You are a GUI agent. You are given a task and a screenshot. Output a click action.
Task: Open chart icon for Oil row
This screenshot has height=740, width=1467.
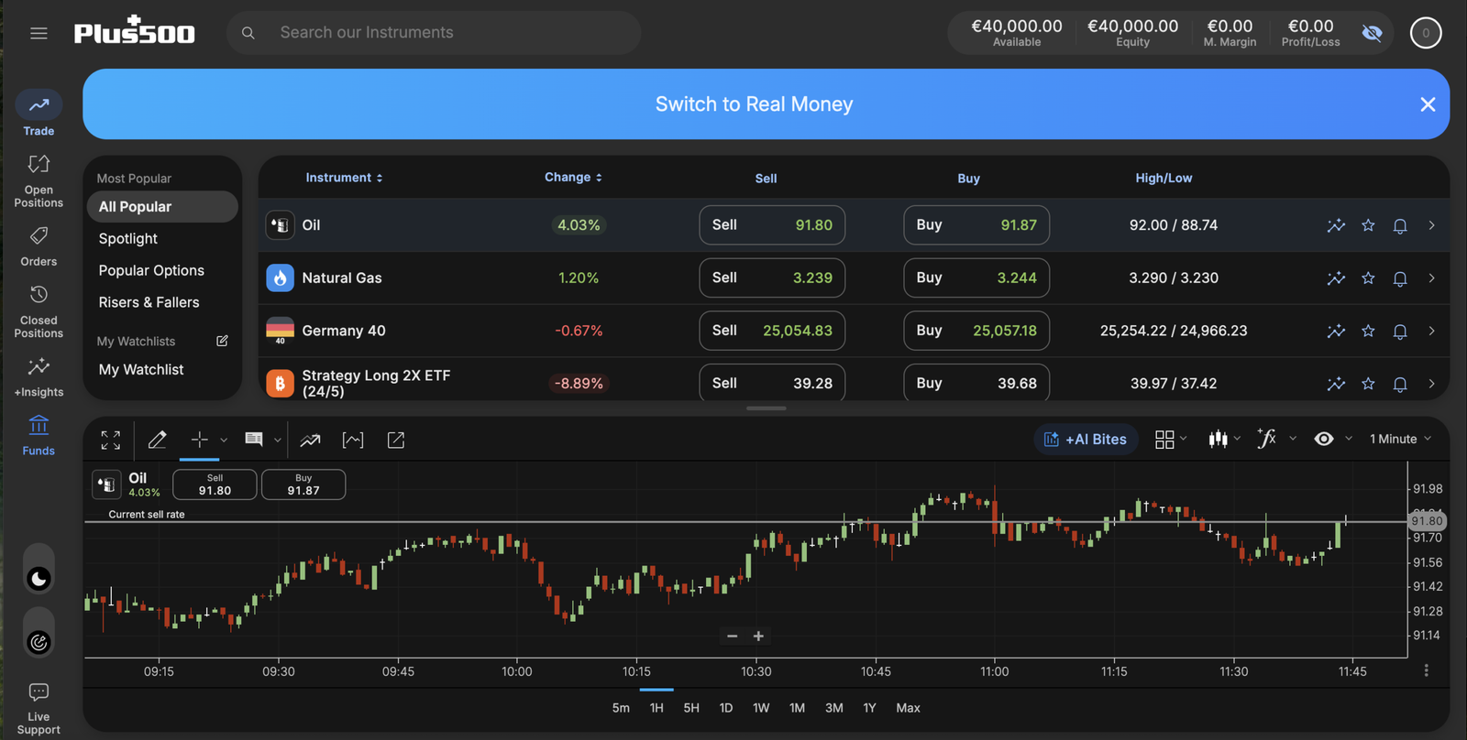click(x=1336, y=225)
